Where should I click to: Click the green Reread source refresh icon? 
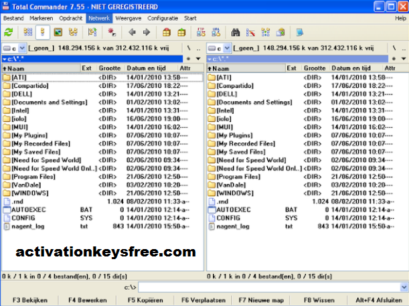pos(9,32)
